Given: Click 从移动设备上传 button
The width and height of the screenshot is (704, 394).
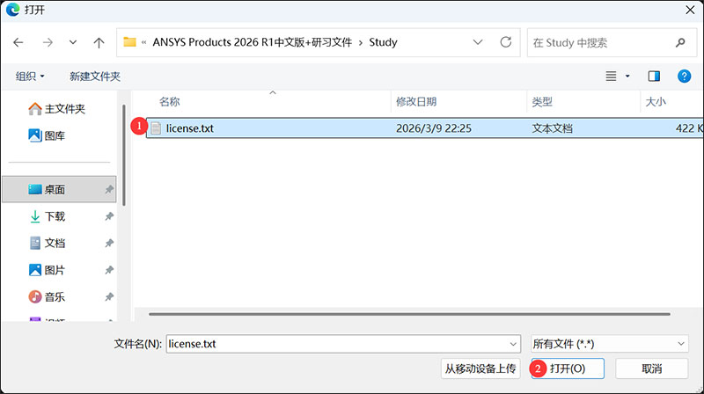Looking at the screenshot, I should tap(480, 368).
